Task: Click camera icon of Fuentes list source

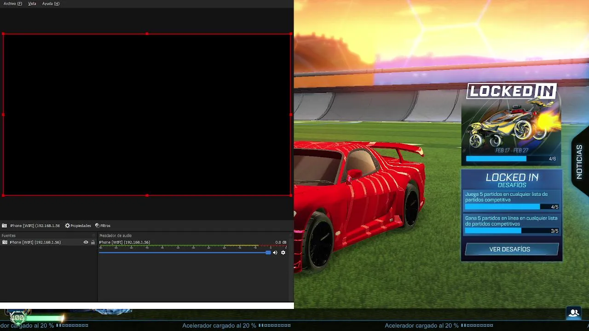Action: click(5, 242)
